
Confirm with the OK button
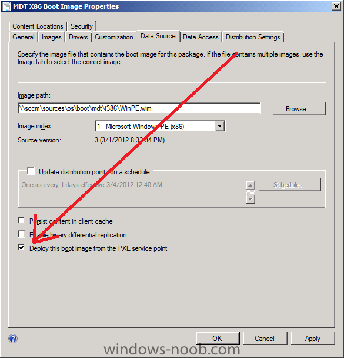[218, 338]
